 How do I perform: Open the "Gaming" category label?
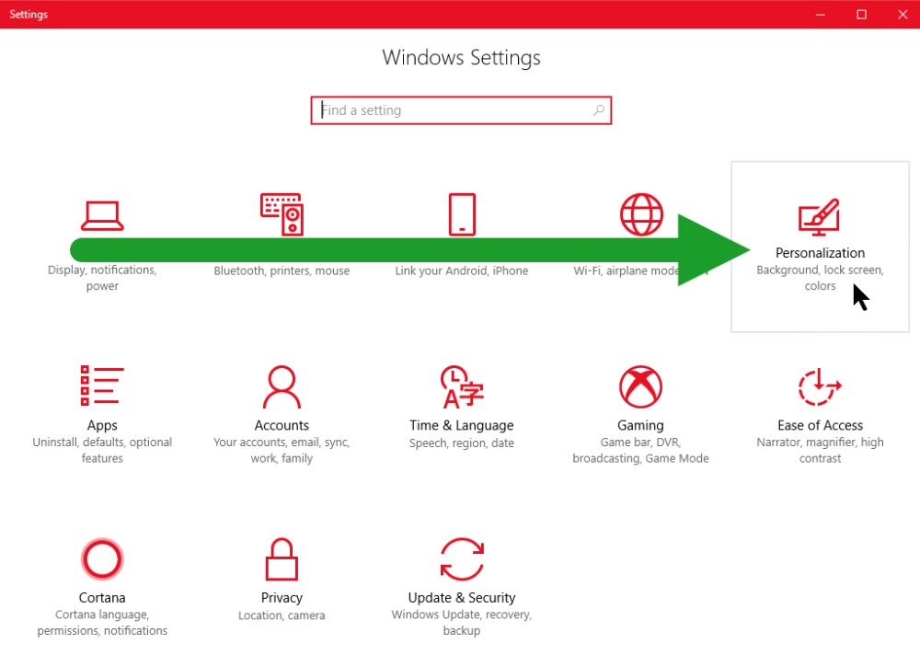point(640,425)
